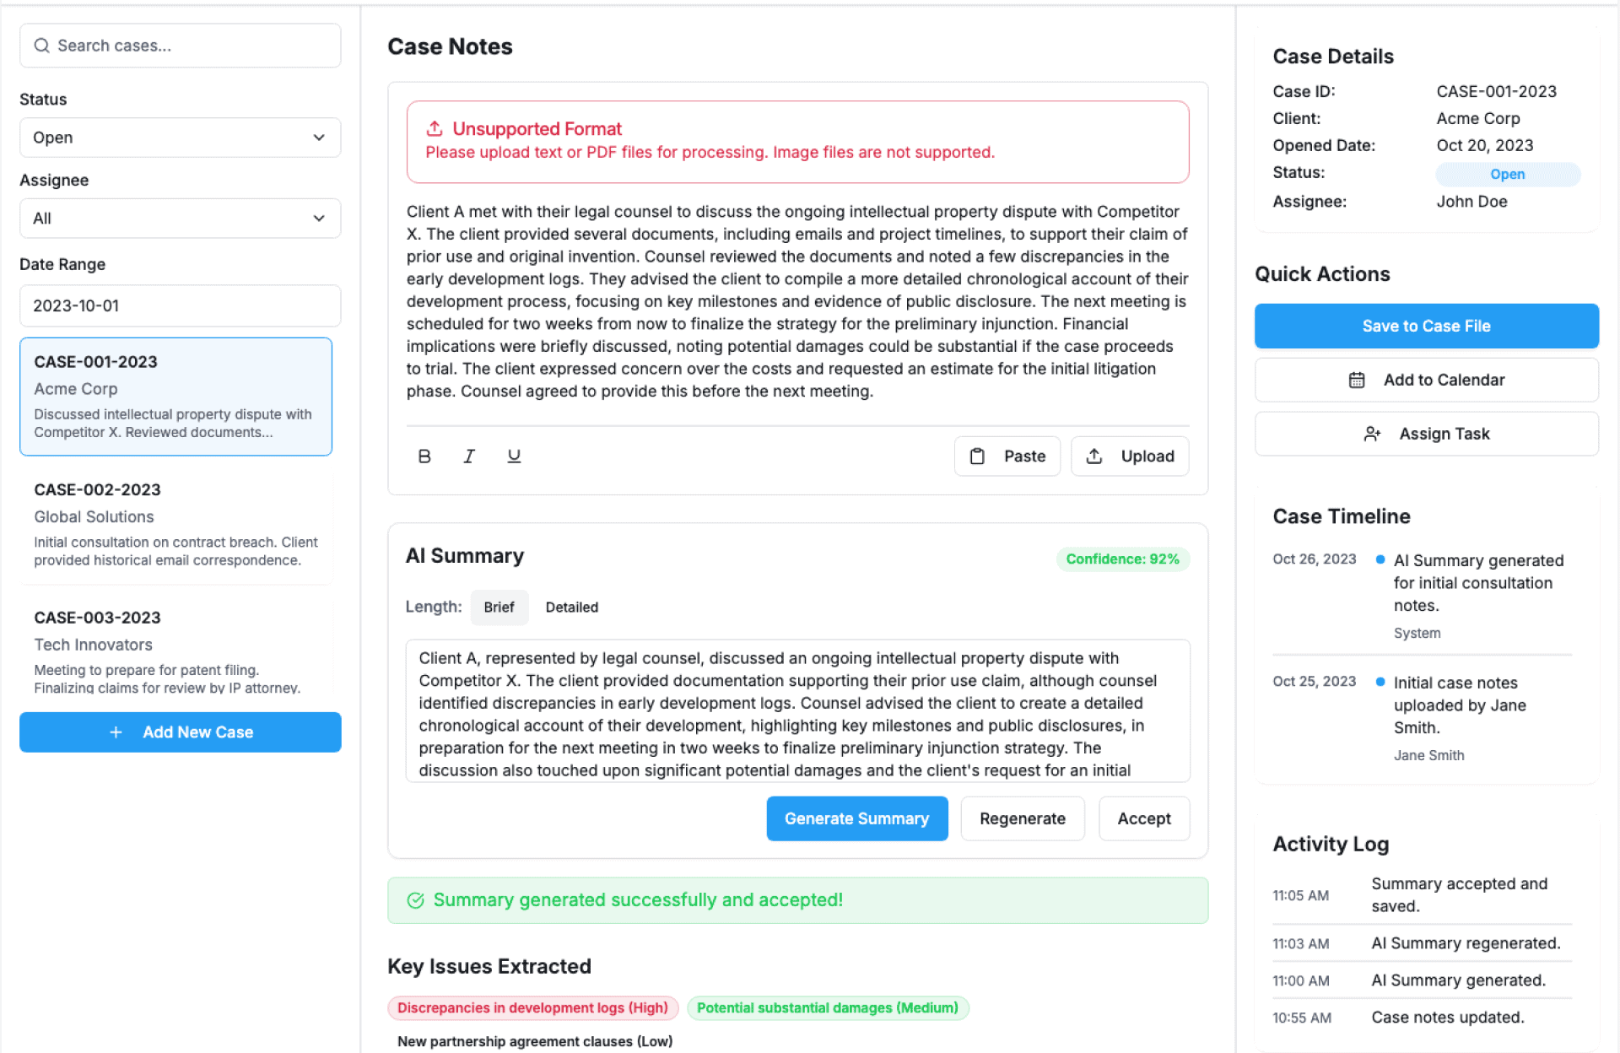Viewport: 1620px width, 1053px height.
Task: Click Add New Case button
Action: (180, 732)
